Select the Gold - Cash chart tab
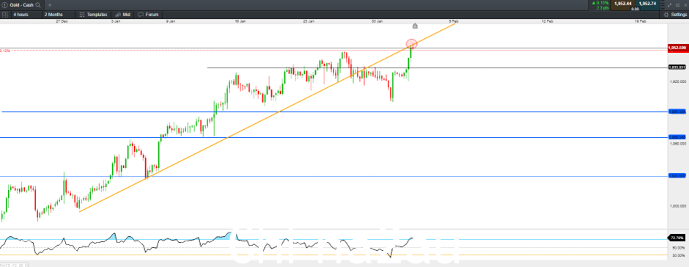Image resolution: width=689 pixels, height=267 pixels. pos(21,5)
